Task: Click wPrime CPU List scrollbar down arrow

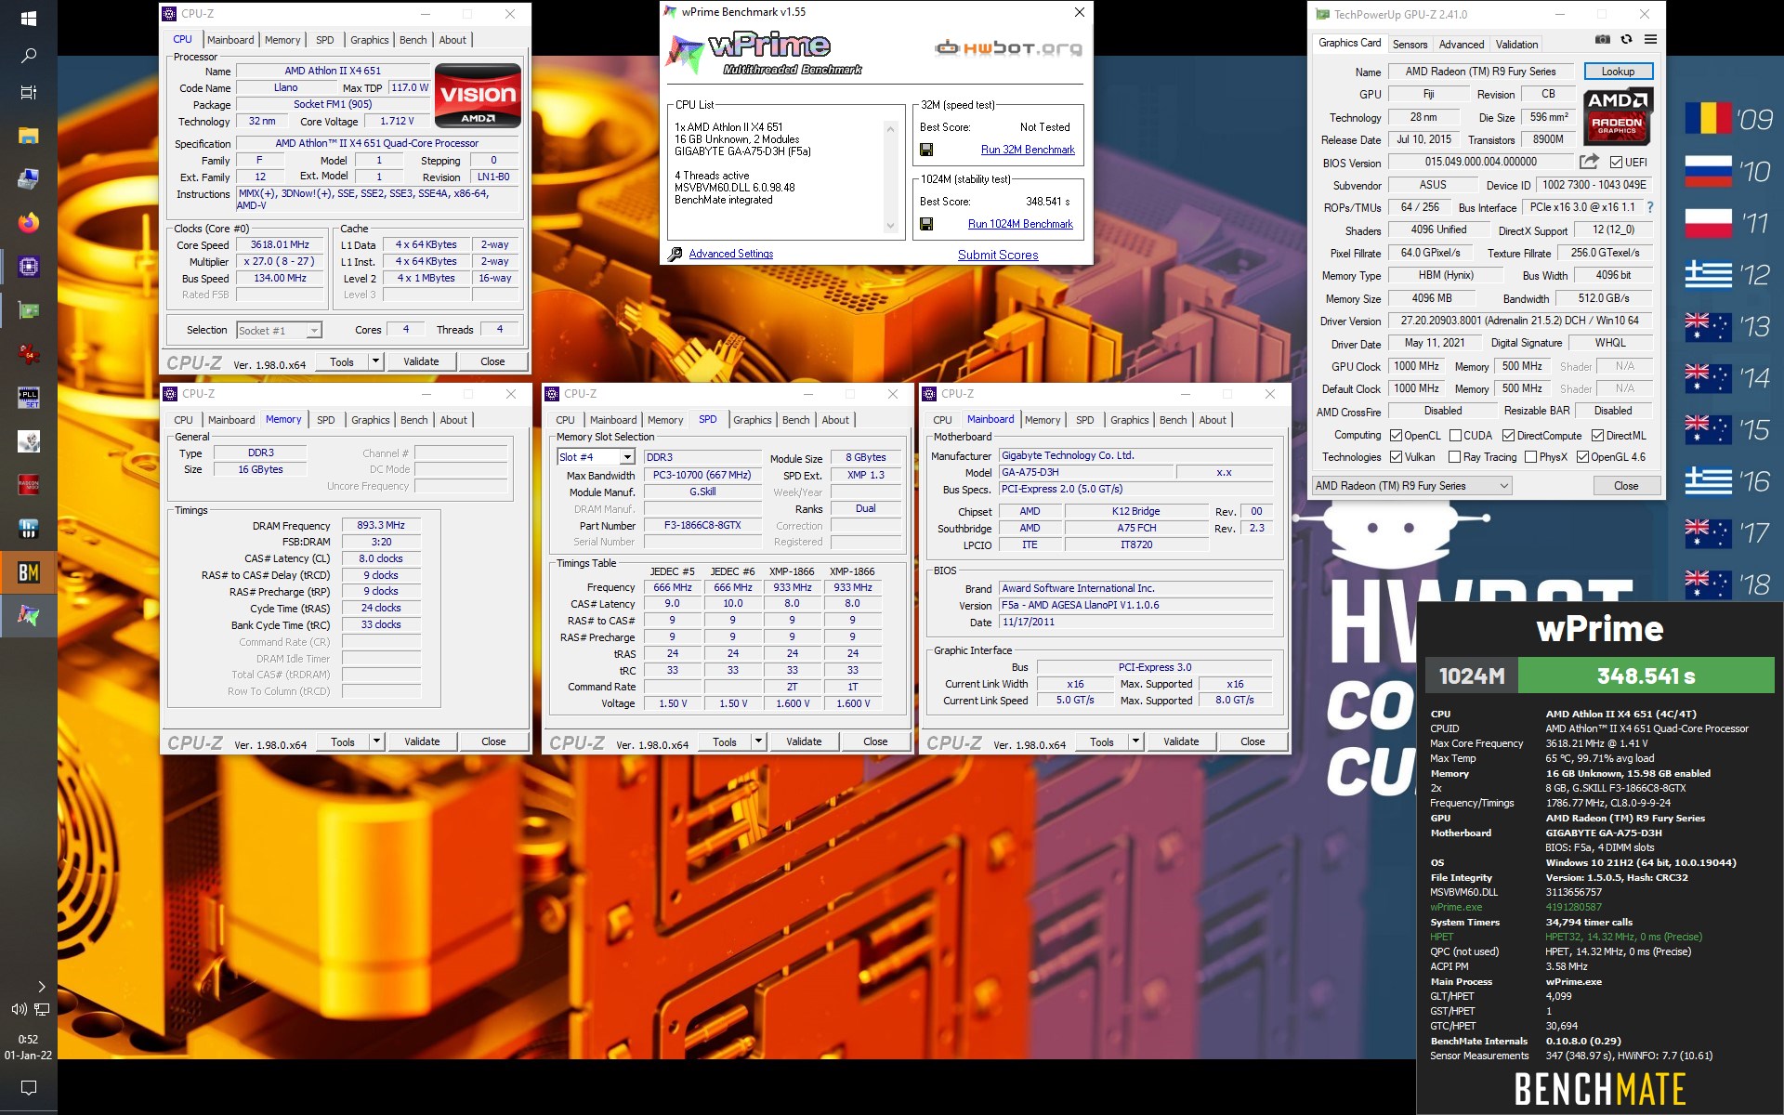Action: pos(890,226)
